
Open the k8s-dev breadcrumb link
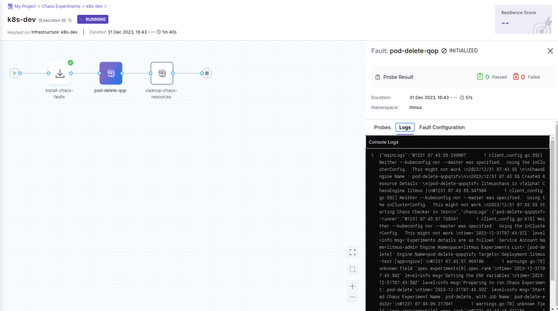pyautogui.click(x=94, y=6)
